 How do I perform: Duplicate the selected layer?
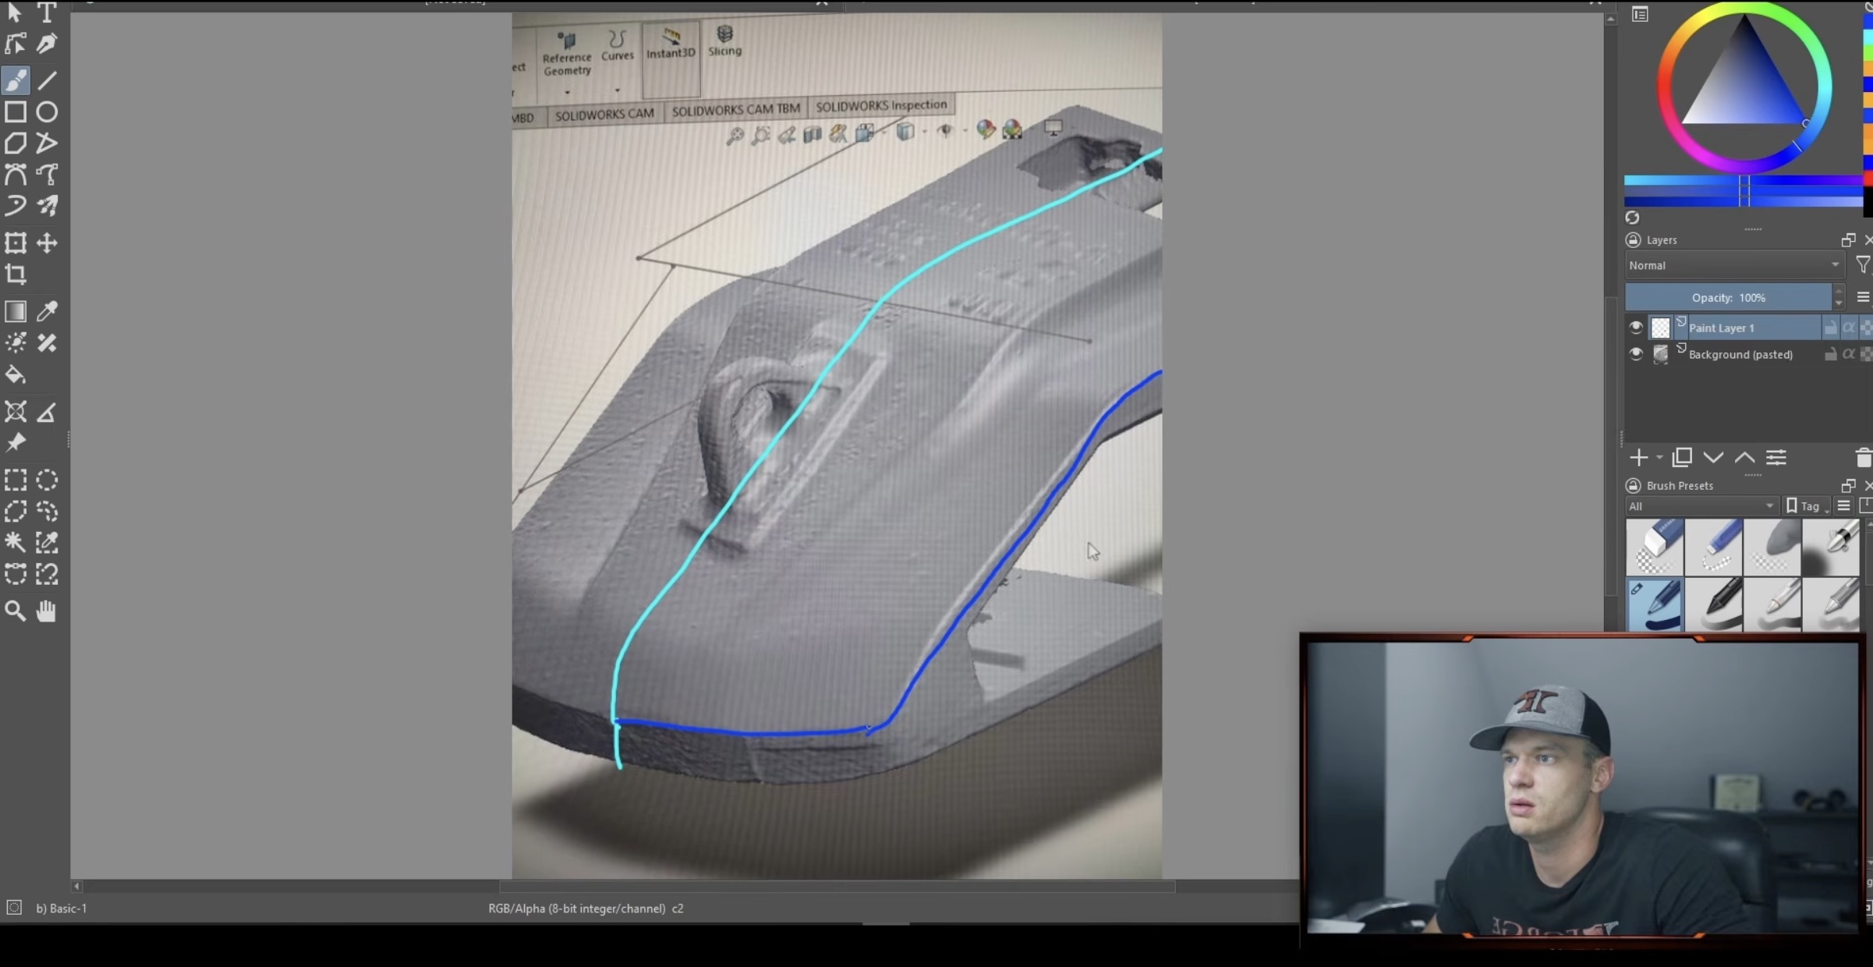pyautogui.click(x=1682, y=458)
